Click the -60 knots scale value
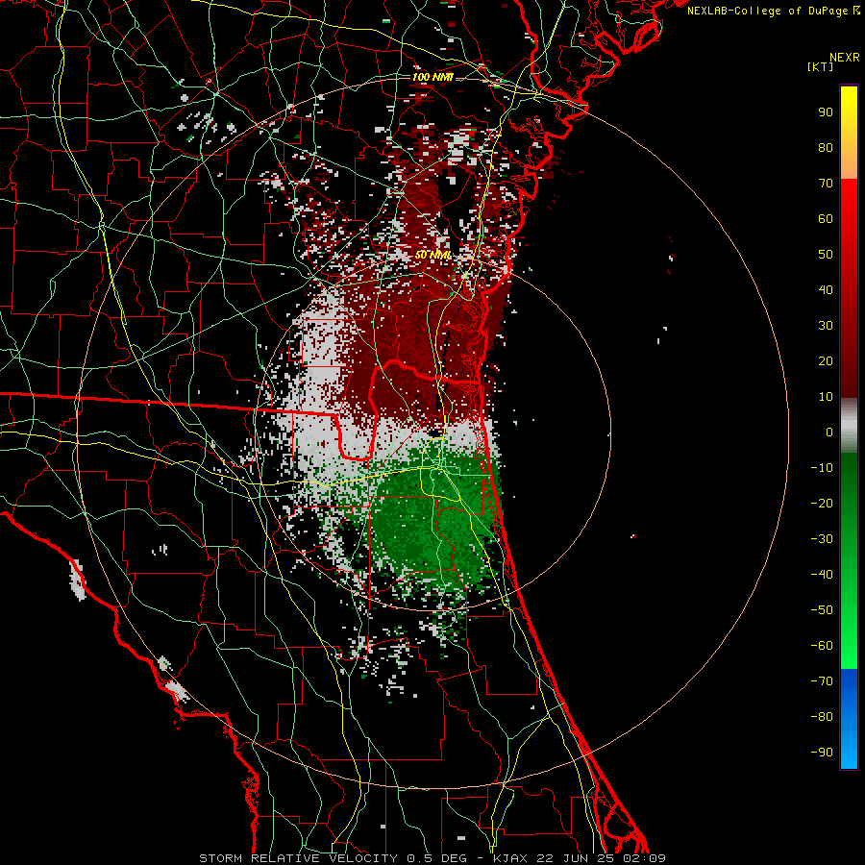 pos(822,646)
